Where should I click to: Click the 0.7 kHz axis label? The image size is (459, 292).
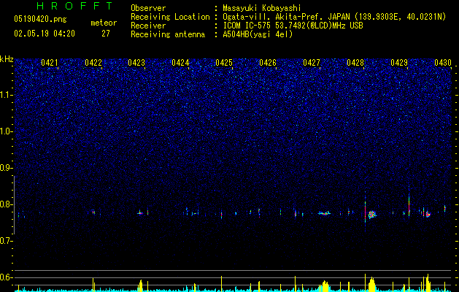pyautogui.click(x=7, y=241)
